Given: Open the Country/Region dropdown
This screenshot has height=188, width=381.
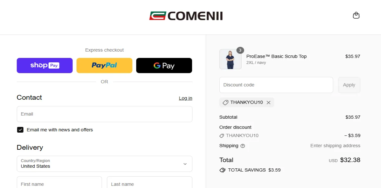Looking at the screenshot, I should [104, 164].
